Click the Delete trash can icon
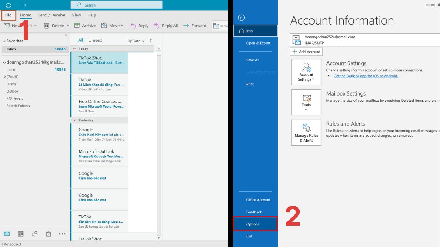This screenshot has height=247, width=440. coord(47,26)
